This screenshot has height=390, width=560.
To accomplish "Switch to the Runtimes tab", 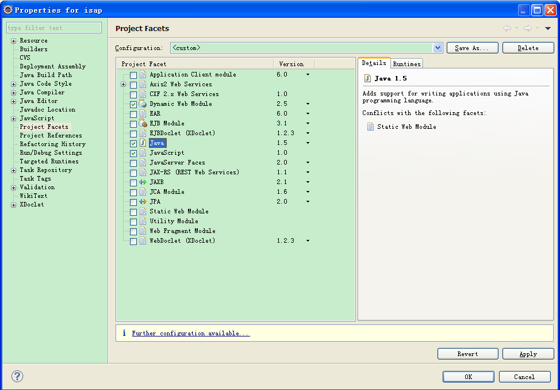I will point(406,64).
